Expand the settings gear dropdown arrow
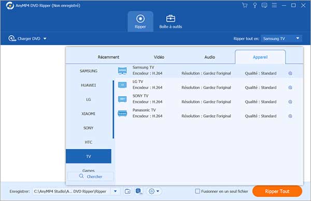Image resolution: width=311 pixels, height=201 pixels. (158, 191)
